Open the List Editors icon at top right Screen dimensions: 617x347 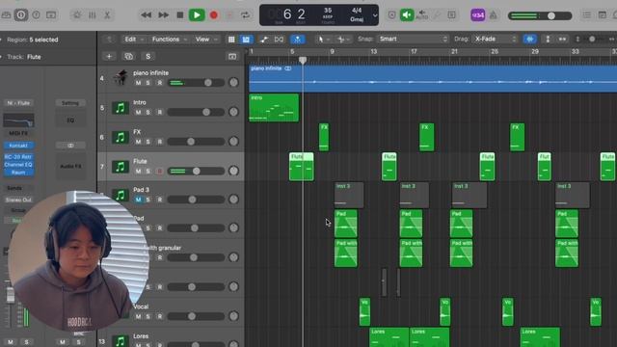(x=586, y=15)
